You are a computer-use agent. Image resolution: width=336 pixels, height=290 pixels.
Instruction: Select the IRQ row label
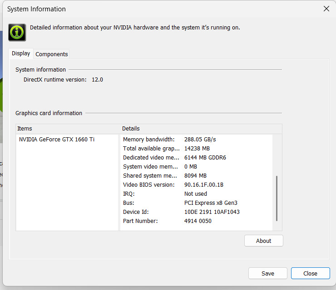129,194
